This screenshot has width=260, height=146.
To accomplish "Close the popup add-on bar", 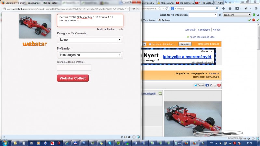I will pyautogui.click(x=4, y=137).
